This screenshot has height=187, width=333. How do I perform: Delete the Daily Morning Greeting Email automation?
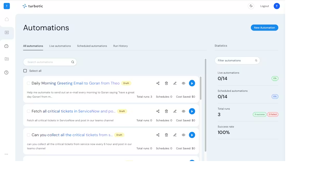[166, 83]
